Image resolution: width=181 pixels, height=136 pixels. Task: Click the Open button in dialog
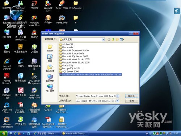point(132,96)
